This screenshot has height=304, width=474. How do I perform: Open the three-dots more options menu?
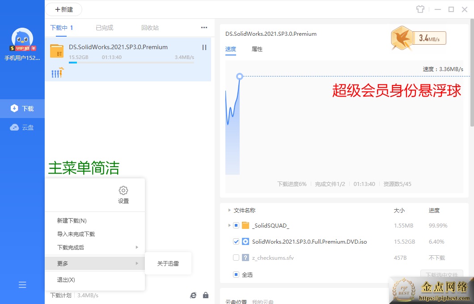pyautogui.click(x=204, y=28)
